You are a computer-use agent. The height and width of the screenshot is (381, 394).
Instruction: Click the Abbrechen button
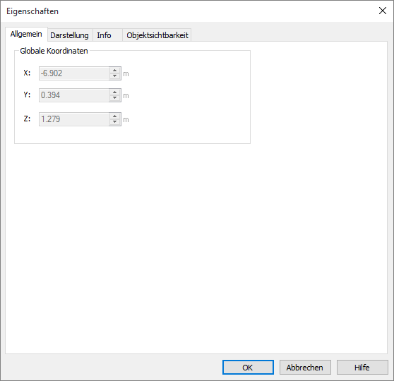pyautogui.click(x=305, y=367)
